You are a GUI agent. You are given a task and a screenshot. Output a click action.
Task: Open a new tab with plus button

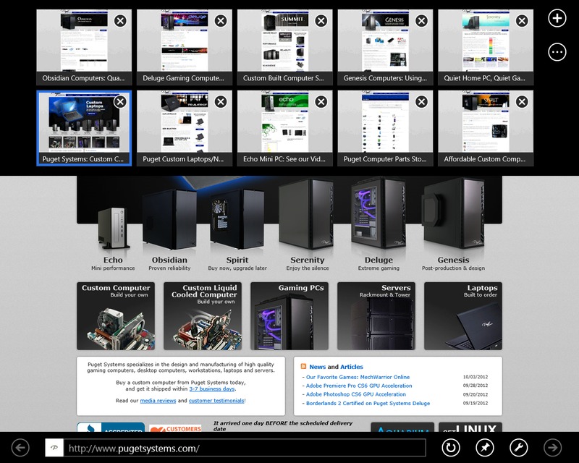[x=557, y=19]
